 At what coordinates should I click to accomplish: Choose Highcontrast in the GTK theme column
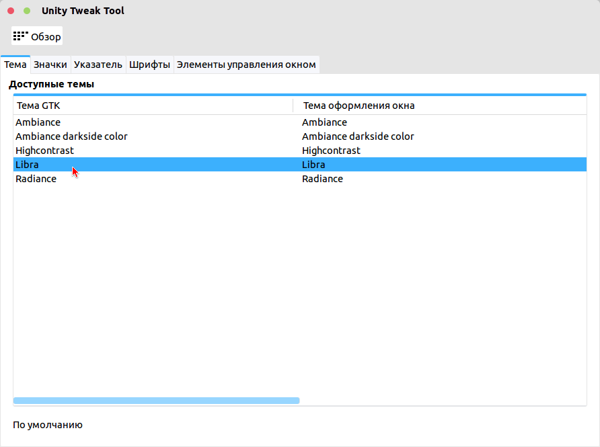pos(45,151)
